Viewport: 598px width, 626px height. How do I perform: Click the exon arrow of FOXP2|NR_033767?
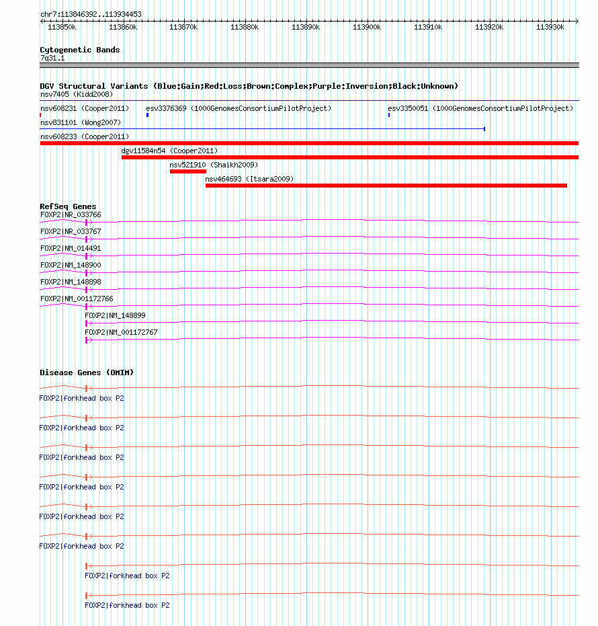click(x=89, y=239)
